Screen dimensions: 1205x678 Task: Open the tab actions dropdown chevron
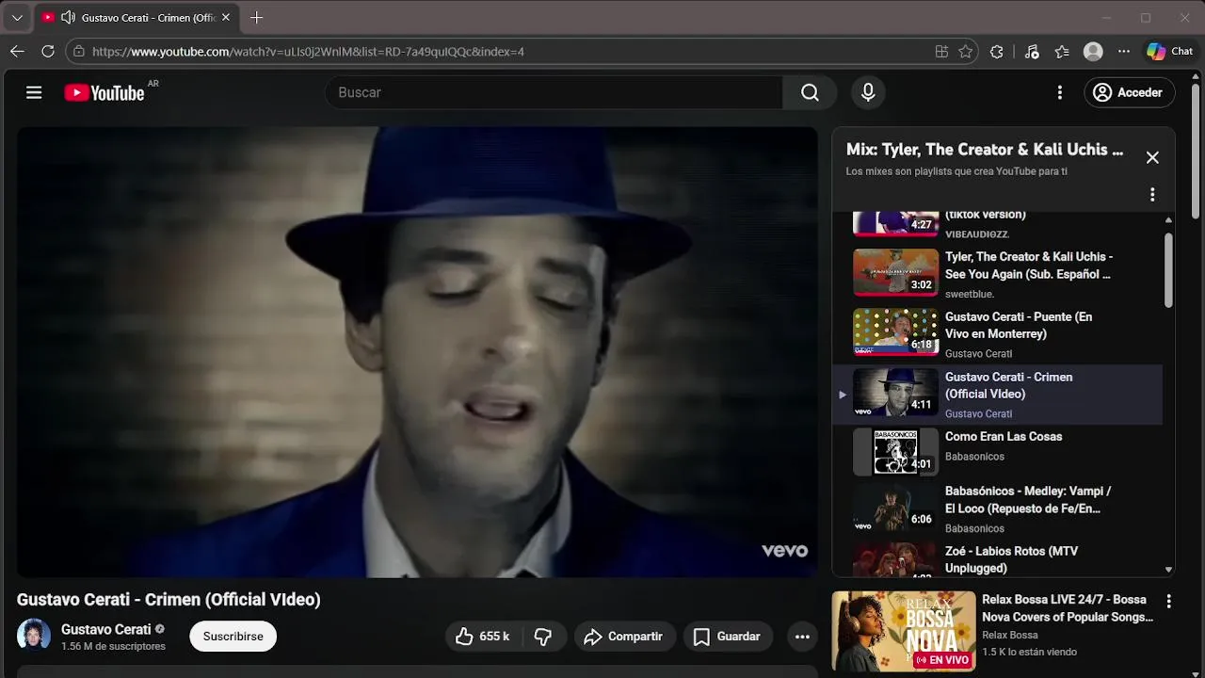17,17
